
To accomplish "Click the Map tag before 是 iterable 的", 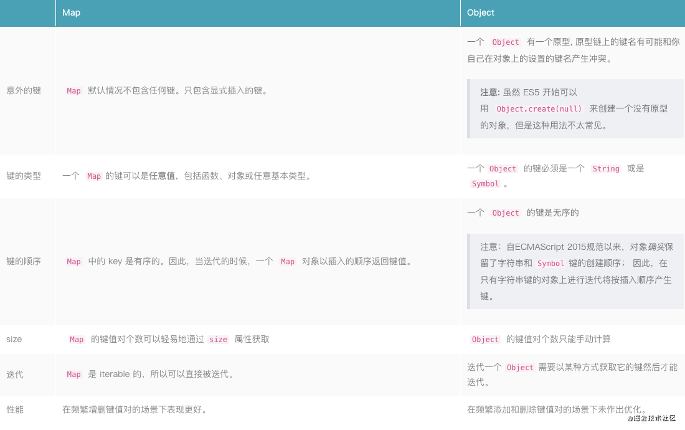I will tap(73, 375).
